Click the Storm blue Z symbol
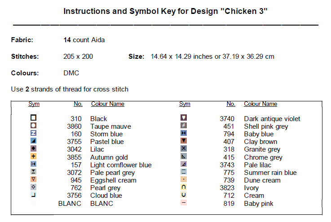The width and height of the screenshot is (331, 222). (34, 134)
